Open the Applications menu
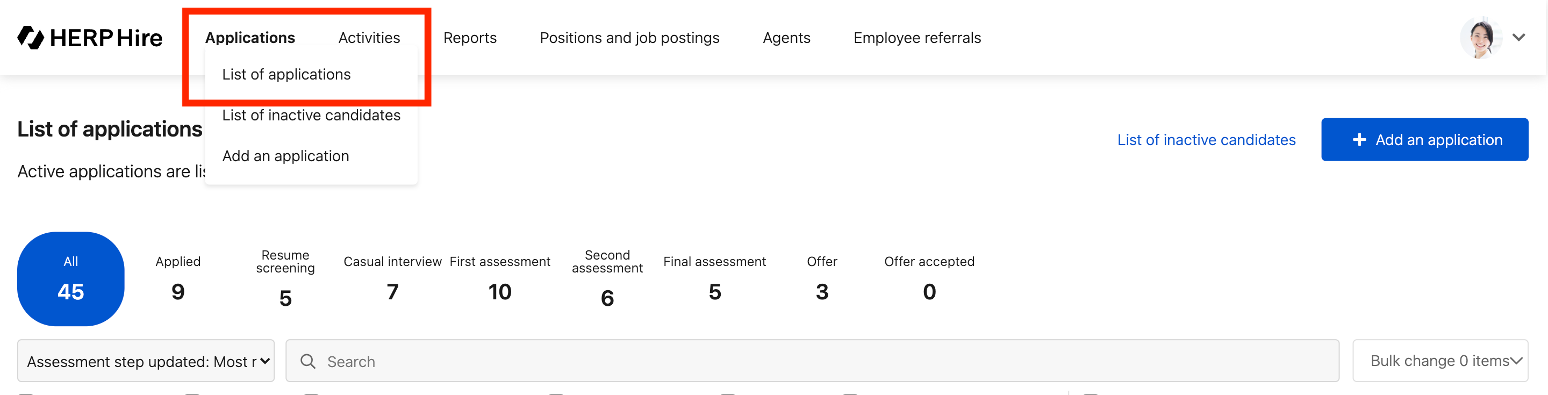Viewport: 1548px width, 395px height. (250, 38)
